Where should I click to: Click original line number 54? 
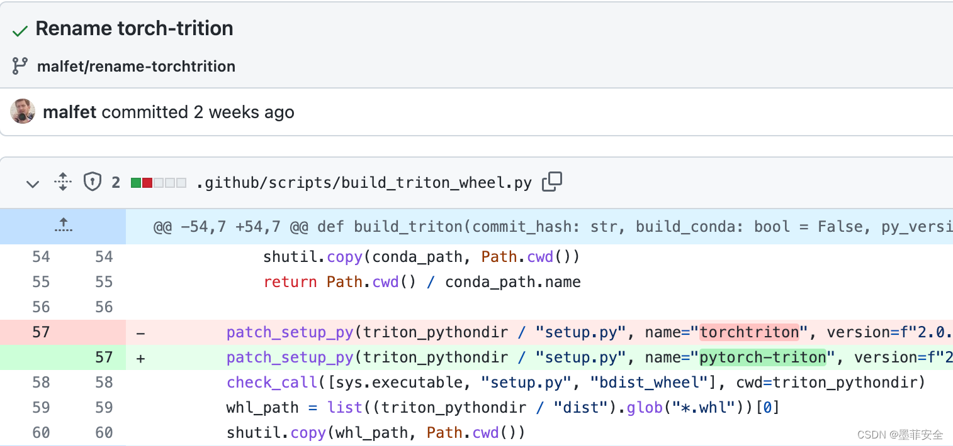pyautogui.click(x=41, y=257)
